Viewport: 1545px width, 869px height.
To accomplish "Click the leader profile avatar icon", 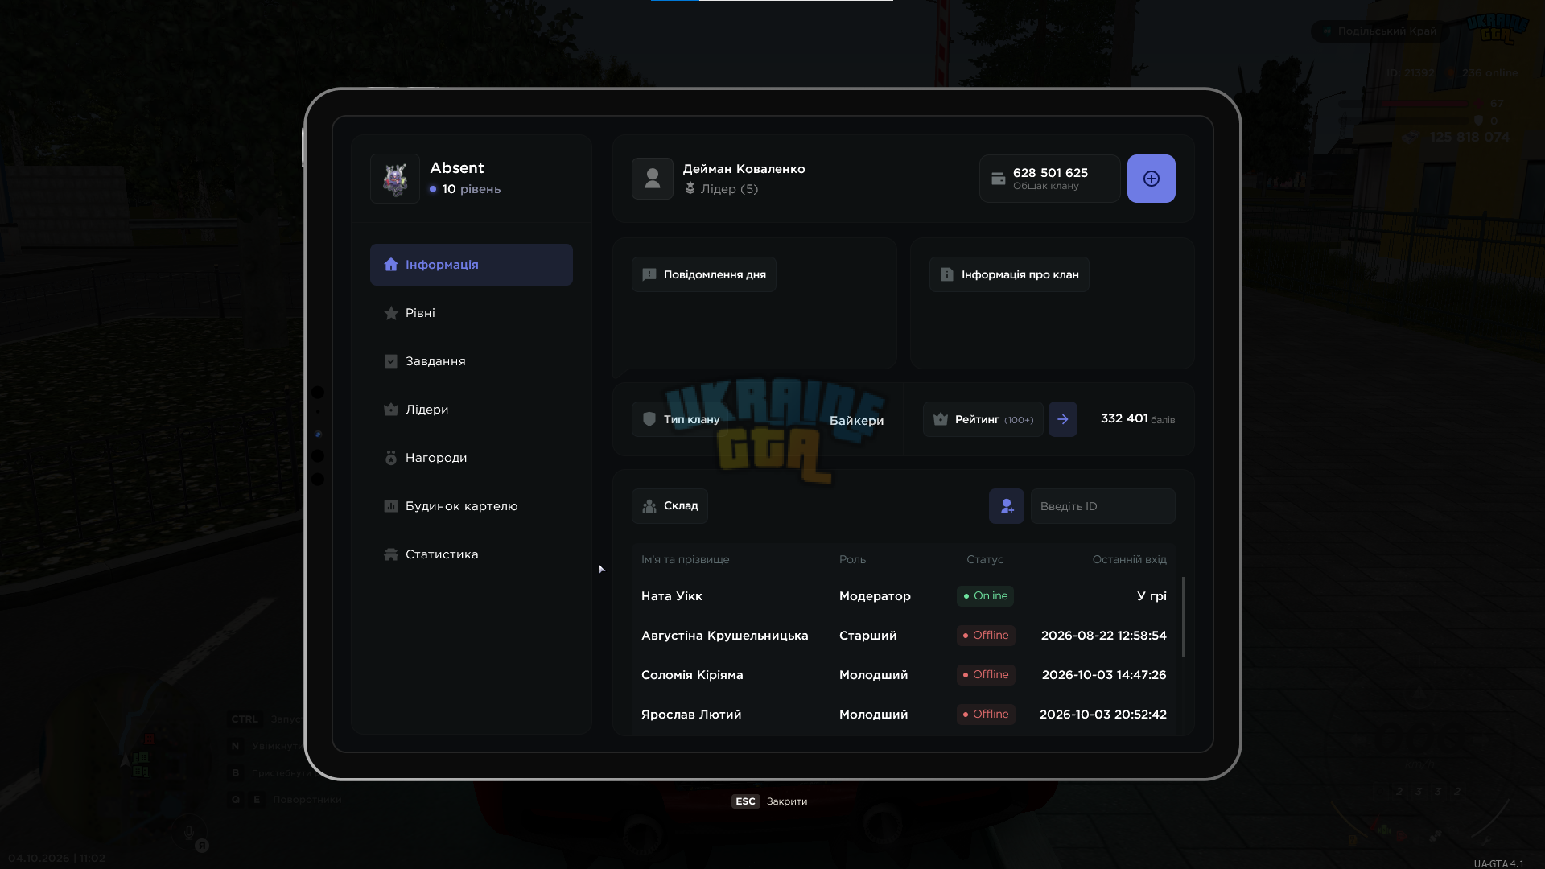I will point(653,179).
